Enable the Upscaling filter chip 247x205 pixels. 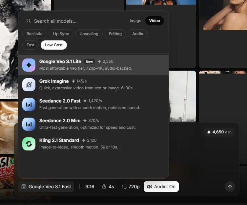(89, 34)
